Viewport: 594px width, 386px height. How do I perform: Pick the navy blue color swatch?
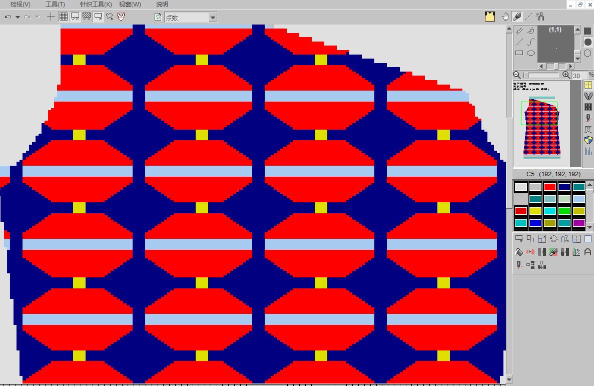(564, 187)
